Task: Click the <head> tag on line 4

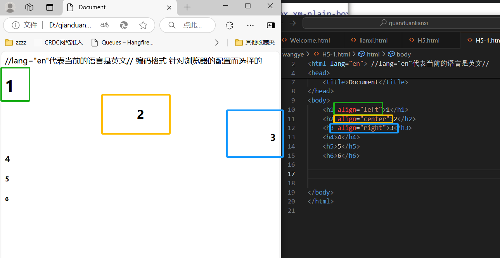Action: coord(319,73)
